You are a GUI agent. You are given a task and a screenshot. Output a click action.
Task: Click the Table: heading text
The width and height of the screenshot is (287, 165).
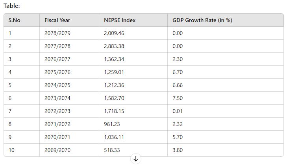tap(11, 6)
